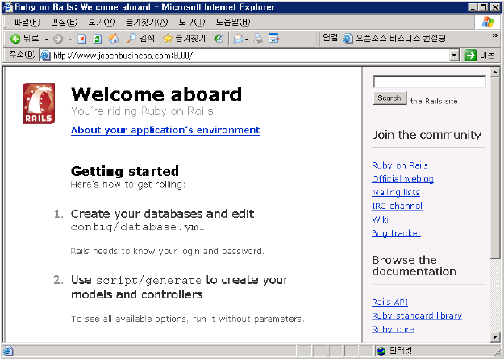Click the History/media toolbar icon

point(219,39)
